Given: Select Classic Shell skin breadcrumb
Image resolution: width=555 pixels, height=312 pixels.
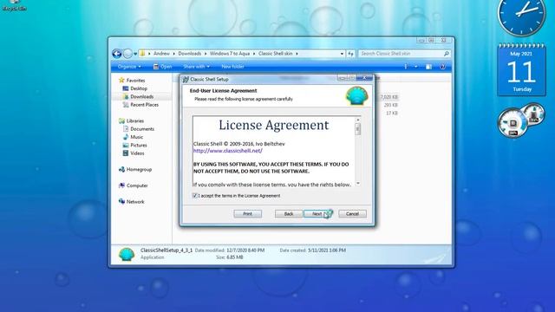Looking at the screenshot, I should coord(275,54).
